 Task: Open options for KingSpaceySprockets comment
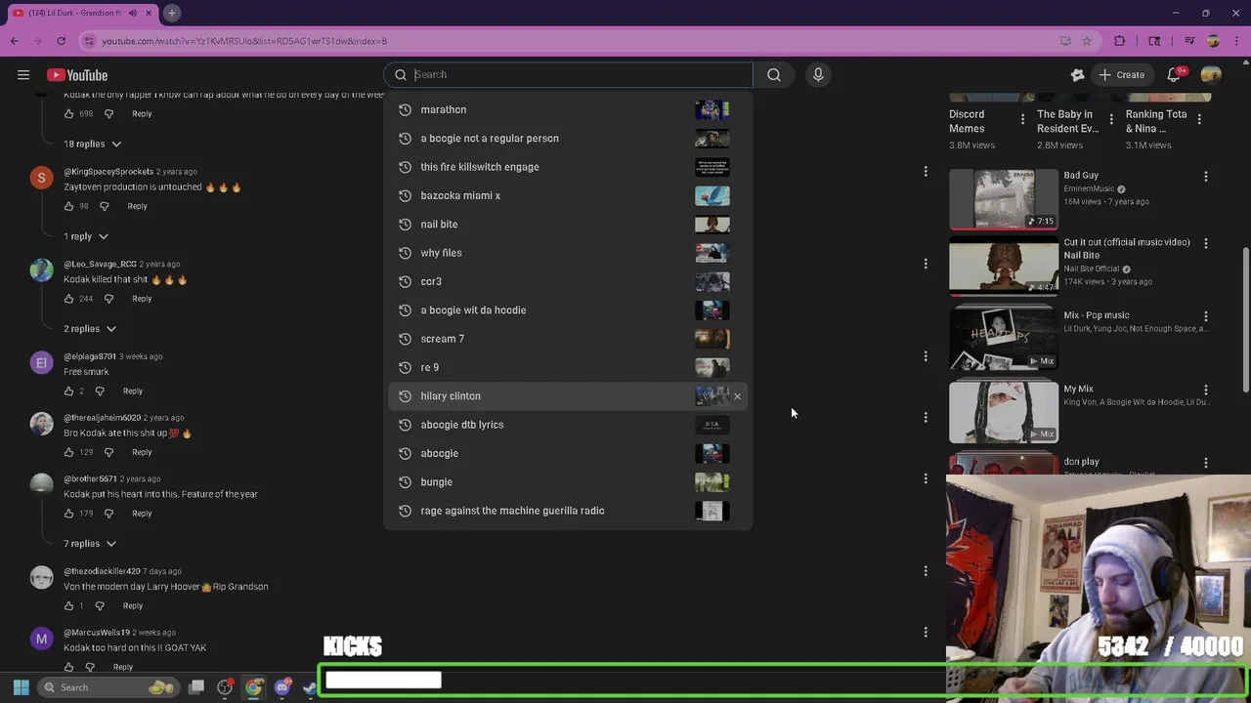(926, 172)
